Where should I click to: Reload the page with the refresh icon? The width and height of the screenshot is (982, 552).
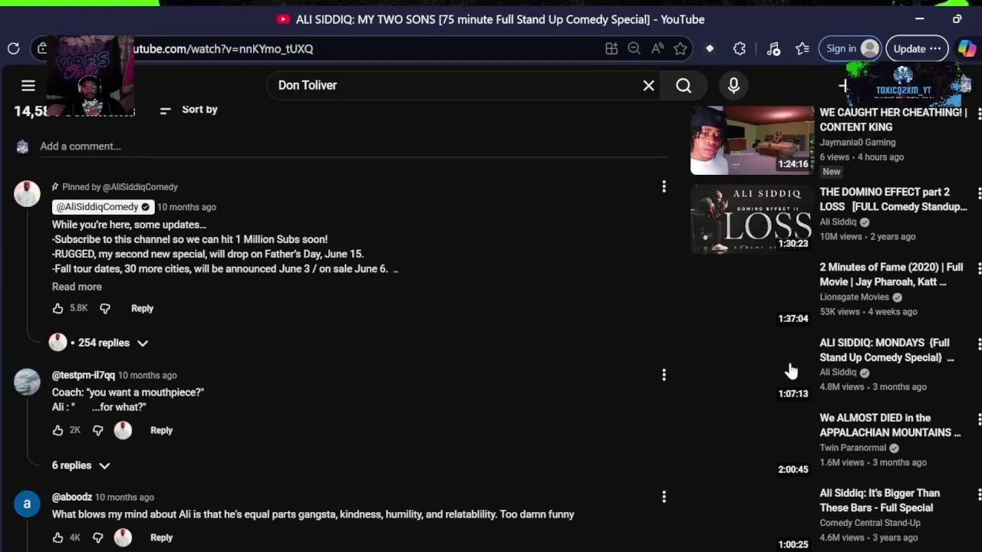14,48
